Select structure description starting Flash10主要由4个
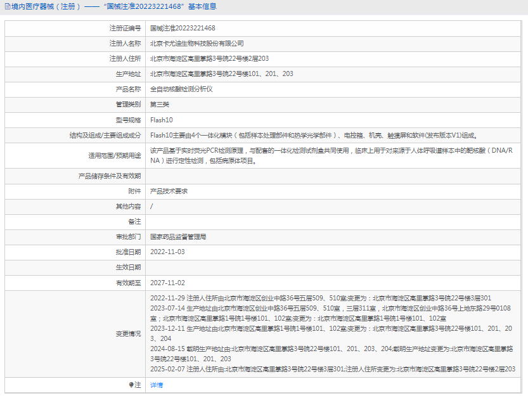Image resolution: width=528 pixels, height=398 pixels. tap(314, 136)
